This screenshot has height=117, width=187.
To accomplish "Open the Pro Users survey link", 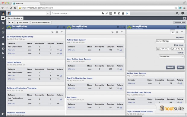I will pos(72,97).
